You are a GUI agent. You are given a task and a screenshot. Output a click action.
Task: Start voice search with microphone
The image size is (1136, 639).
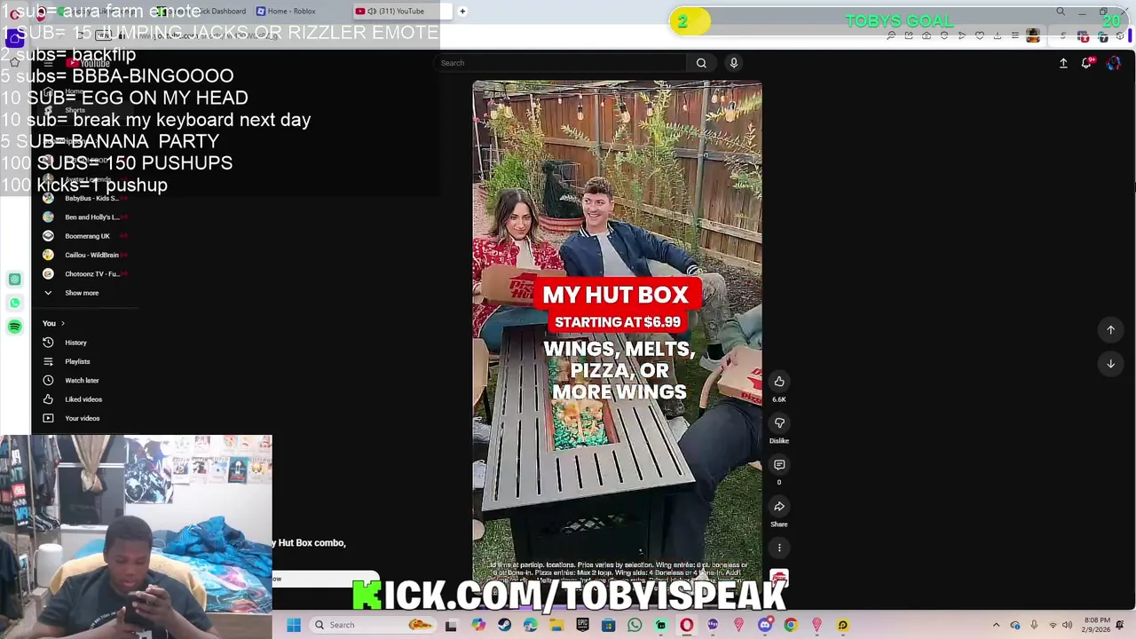733,63
